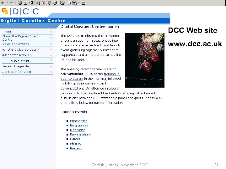Click slide number 11

(x=216, y=165)
